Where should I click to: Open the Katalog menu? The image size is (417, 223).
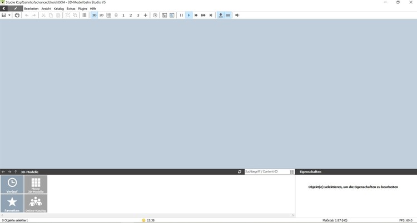pos(59,9)
